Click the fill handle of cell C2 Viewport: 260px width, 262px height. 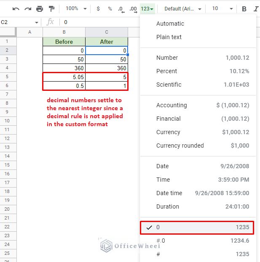click(128, 55)
